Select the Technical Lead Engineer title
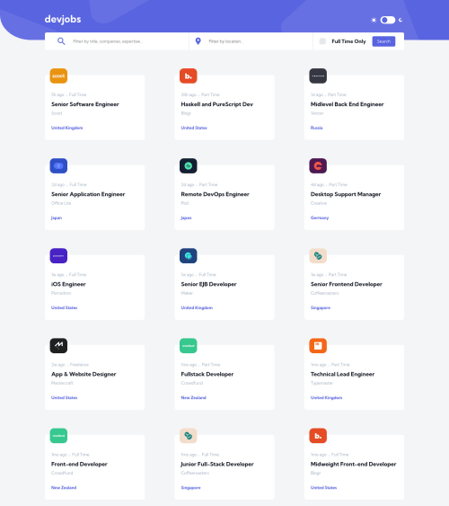The image size is (449, 506). pos(342,375)
